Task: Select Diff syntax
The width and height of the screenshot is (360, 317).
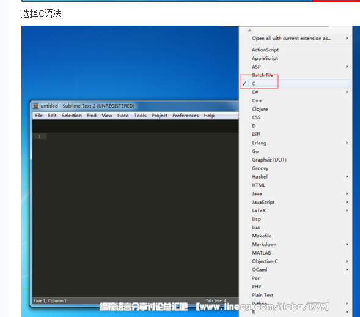Action: point(295,134)
